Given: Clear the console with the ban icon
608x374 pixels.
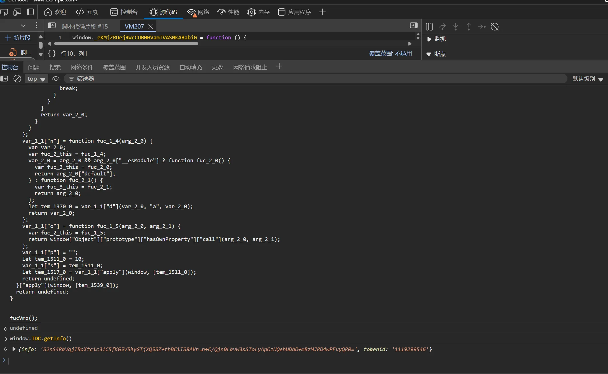Looking at the screenshot, I should tap(17, 78).
